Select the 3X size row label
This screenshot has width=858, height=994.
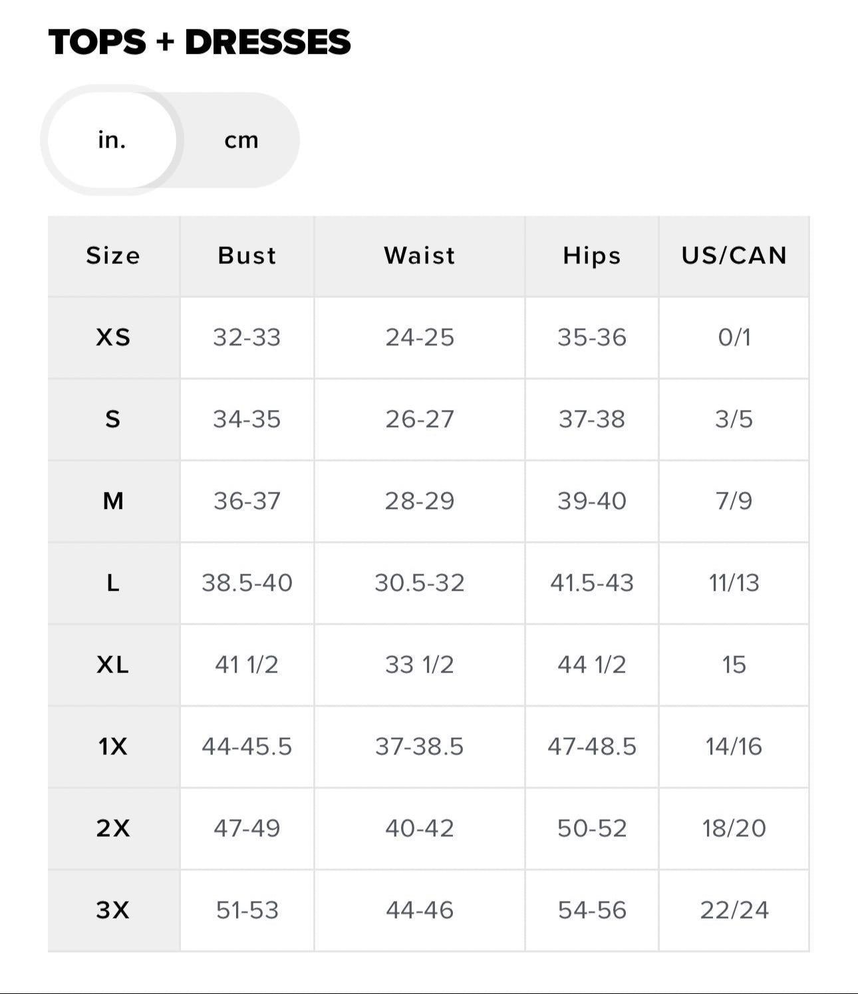[113, 910]
